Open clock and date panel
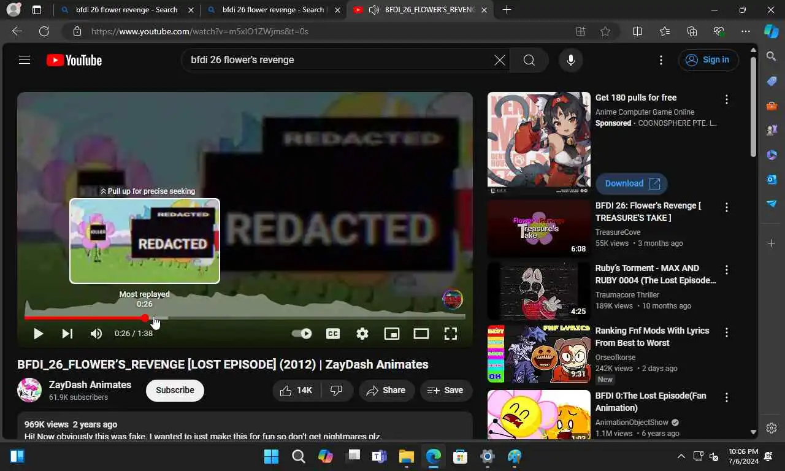Image resolution: width=785 pixels, height=471 pixels. pos(743,456)
